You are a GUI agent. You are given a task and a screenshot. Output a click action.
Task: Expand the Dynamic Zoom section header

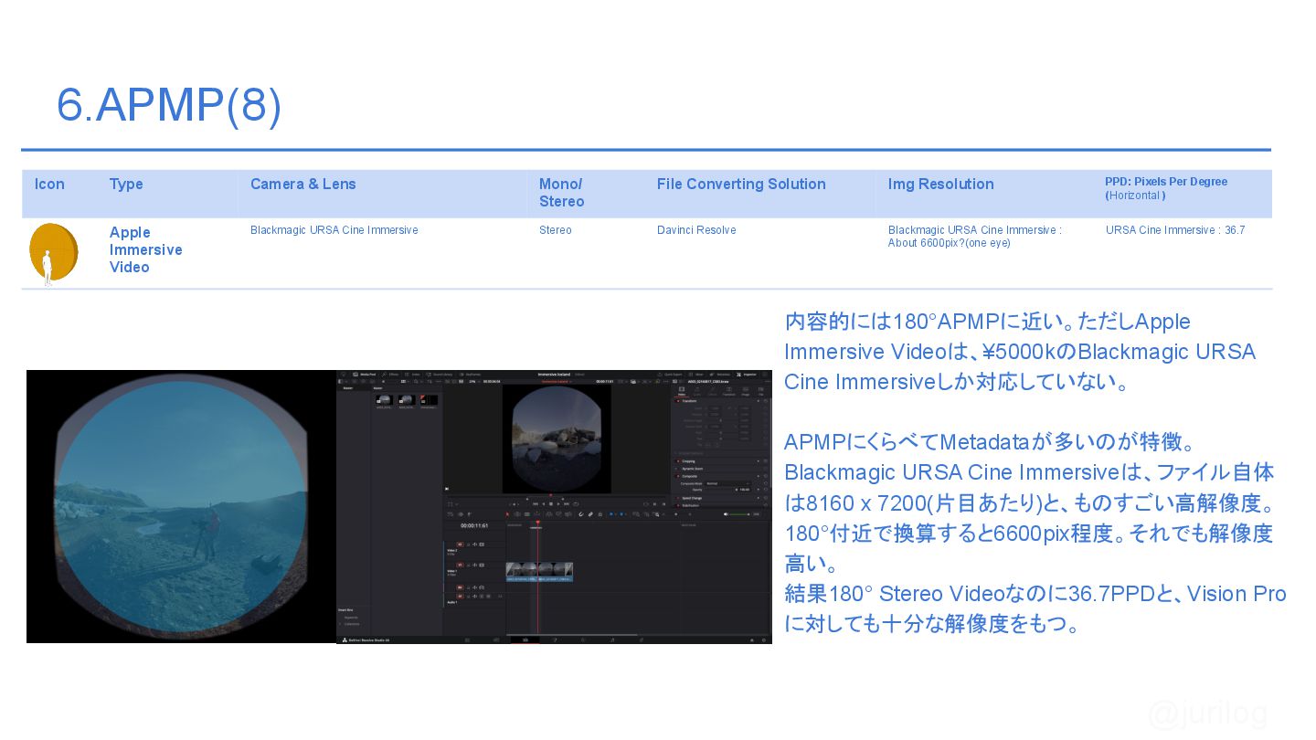tap(692, 469)
